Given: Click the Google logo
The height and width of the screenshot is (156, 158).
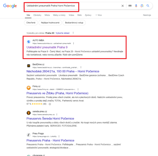Looking at the screenshot, I should 10,6.
